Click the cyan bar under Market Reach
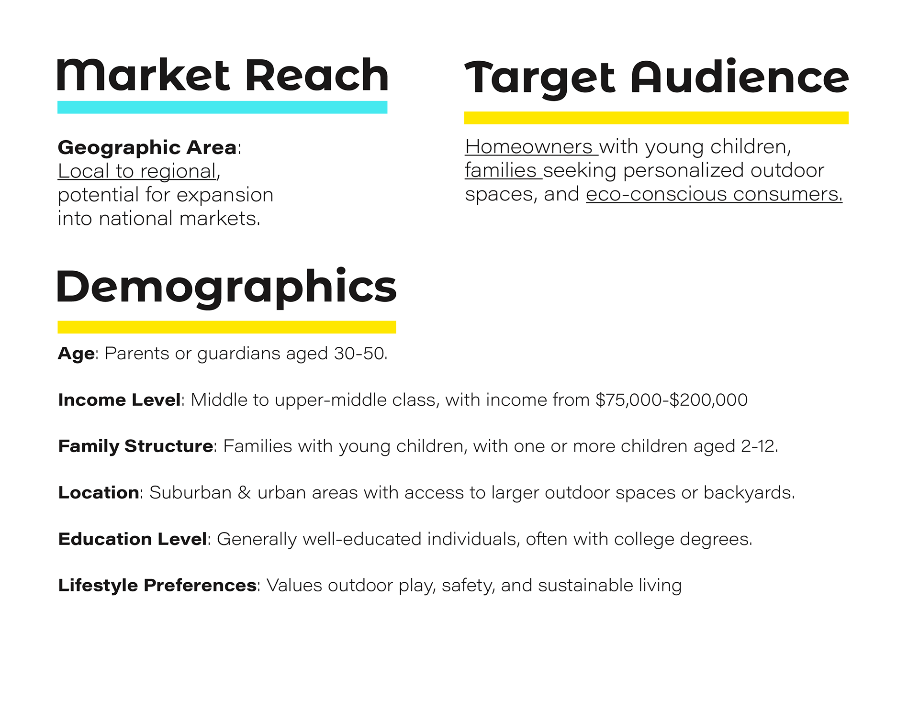The width and height of the screenshot is (919, 710). [x=223, y=107]
